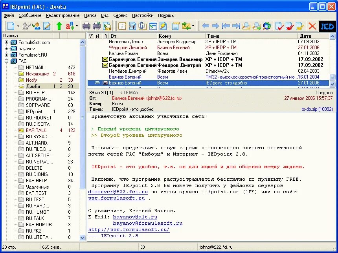Click the lightning page icon
Screen dimensions: 338x253
point(163,26)
